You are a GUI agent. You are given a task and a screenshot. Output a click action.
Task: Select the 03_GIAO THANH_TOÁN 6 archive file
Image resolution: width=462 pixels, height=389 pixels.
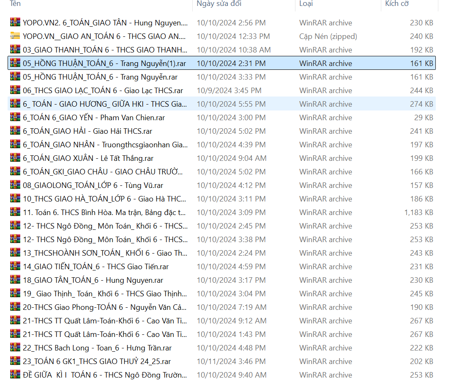[x=105, y=50]
